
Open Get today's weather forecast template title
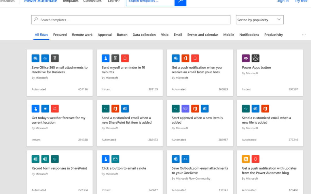click(x=58, y=120)
